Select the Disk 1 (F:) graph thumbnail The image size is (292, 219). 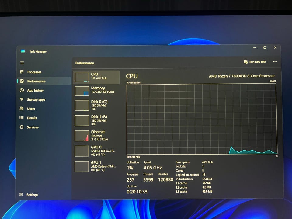(x=82, y=120)
